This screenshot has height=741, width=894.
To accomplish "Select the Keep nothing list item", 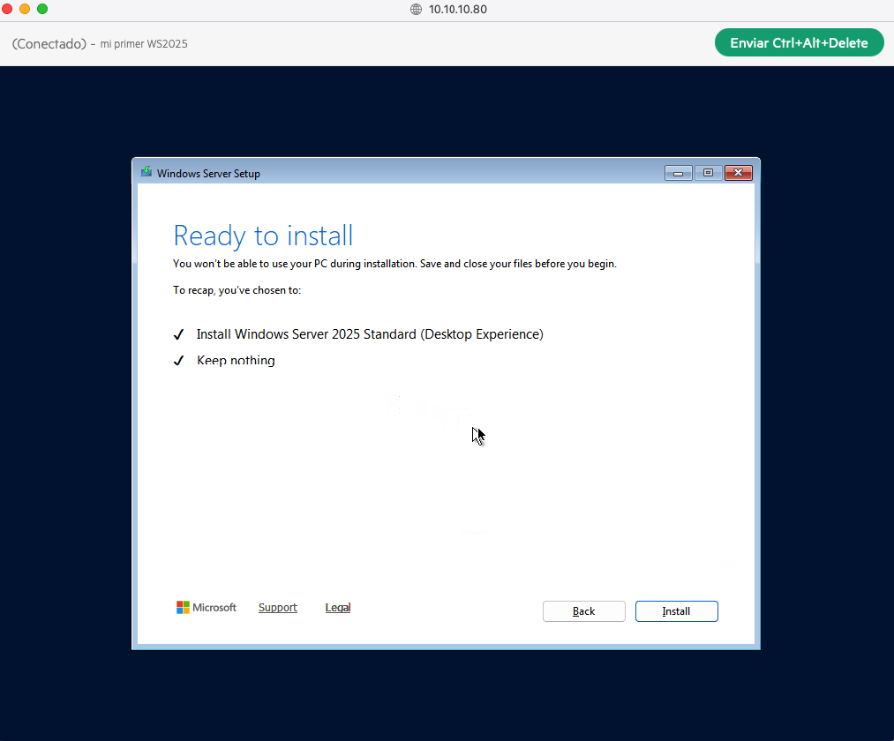I will tap(236, 360).
